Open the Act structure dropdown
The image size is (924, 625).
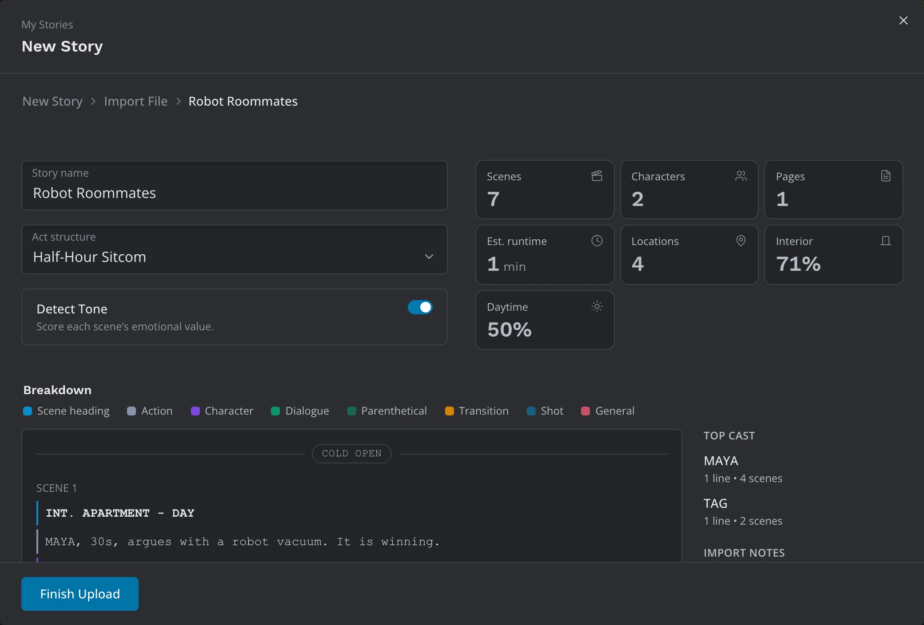click(235, 249)
